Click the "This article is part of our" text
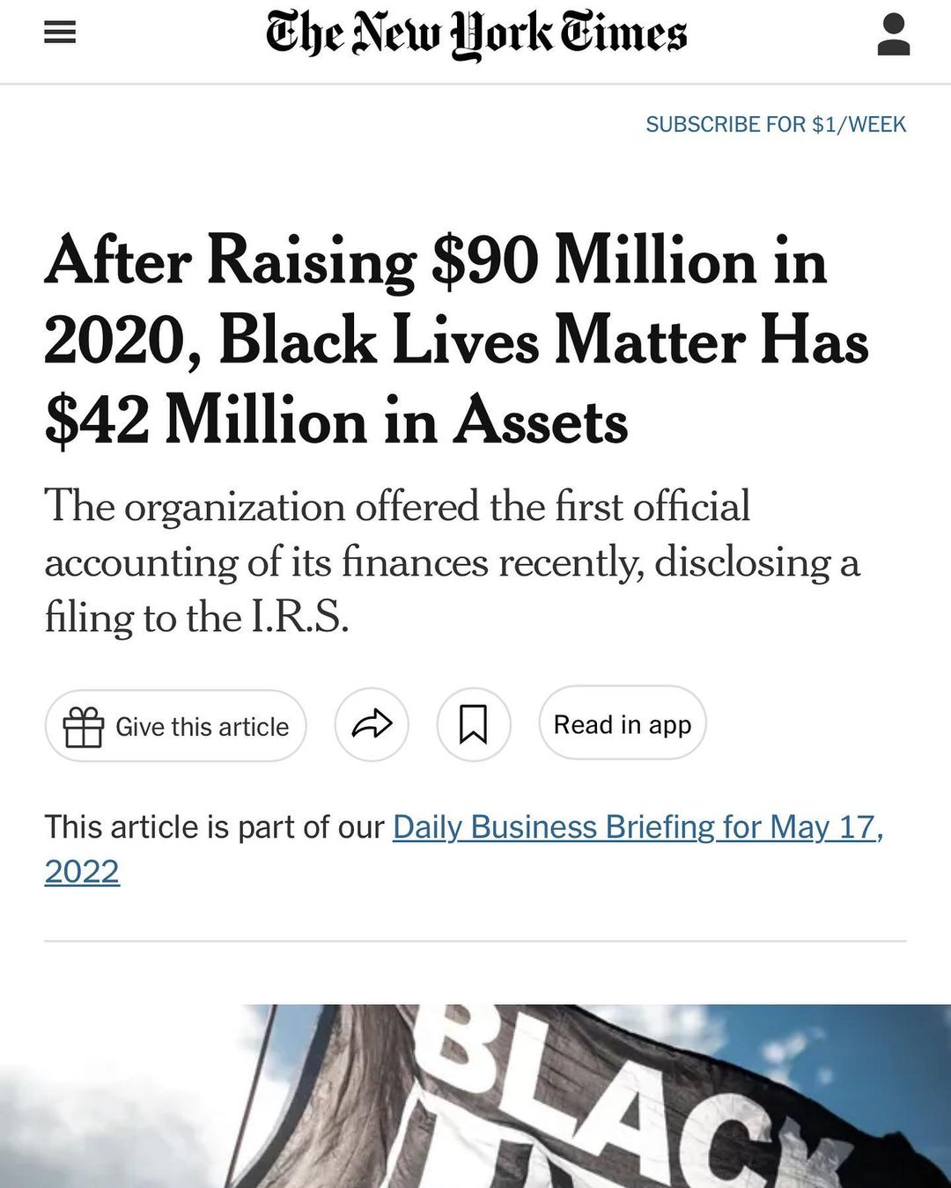 tap(214, 827)
